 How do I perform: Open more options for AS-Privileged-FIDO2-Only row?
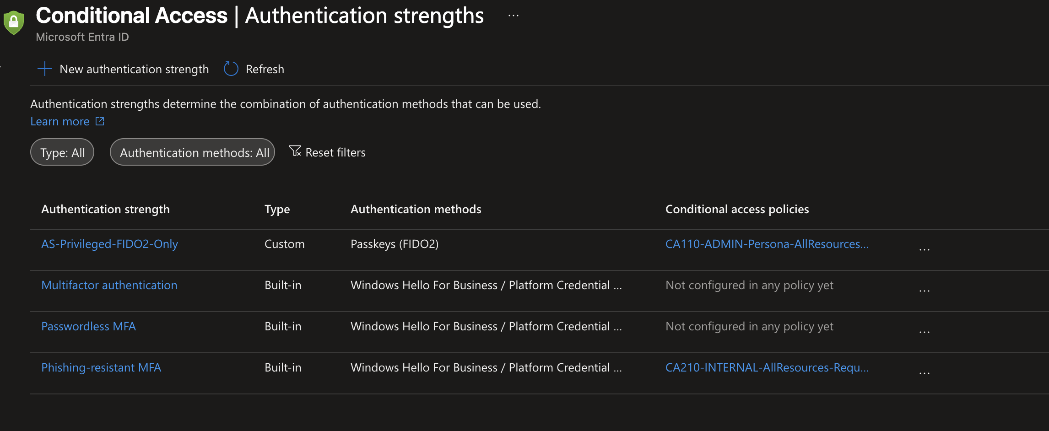pos(925,250)
